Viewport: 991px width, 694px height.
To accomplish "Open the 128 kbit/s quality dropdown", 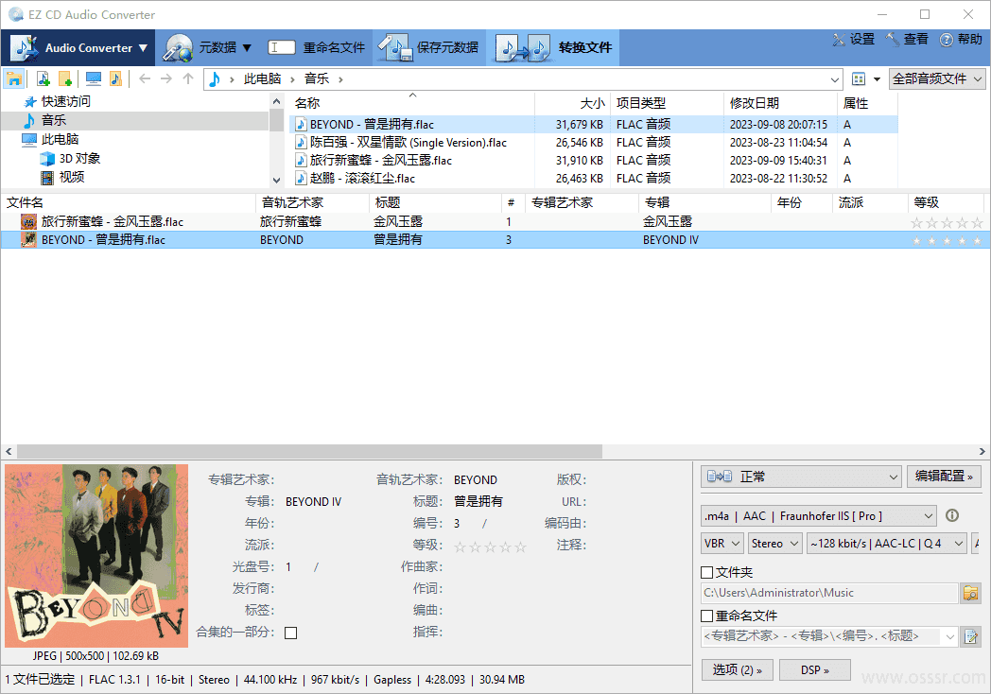I will [887, 544].
